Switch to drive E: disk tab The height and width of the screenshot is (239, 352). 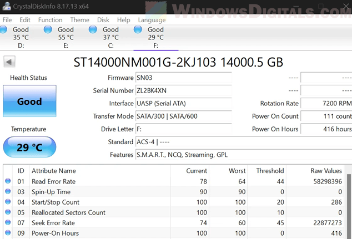point(66,38)
